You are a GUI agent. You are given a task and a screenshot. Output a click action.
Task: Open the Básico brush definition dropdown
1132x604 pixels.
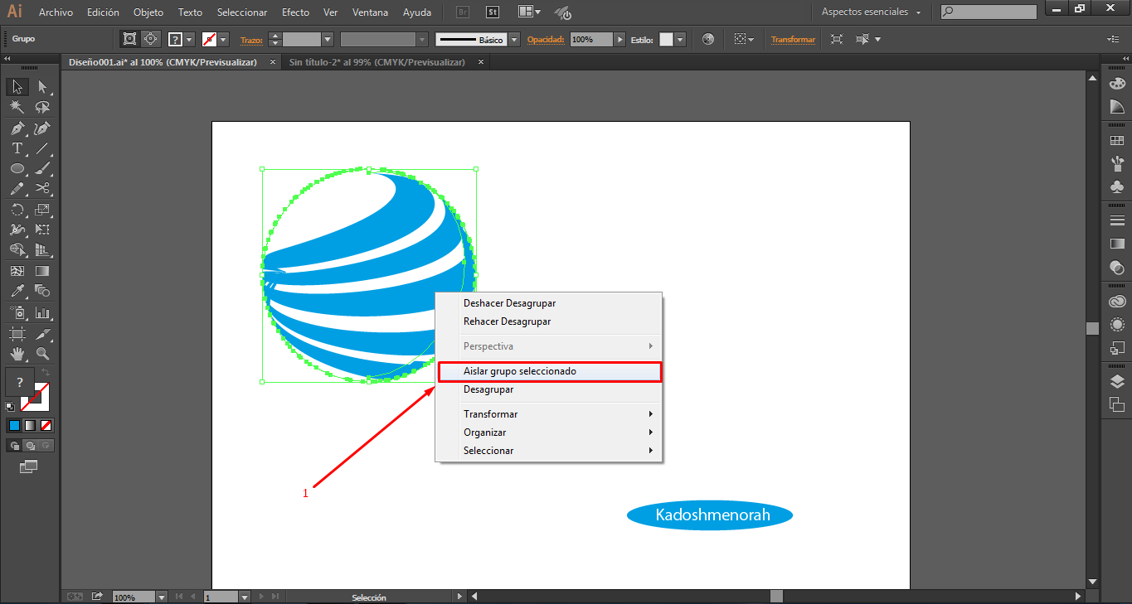pyautogui.click(x=514, y=39)
